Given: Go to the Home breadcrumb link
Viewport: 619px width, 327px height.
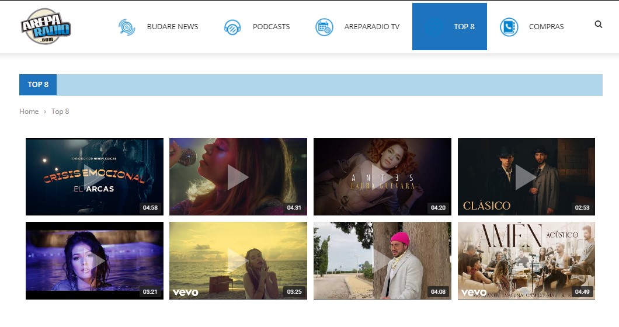Looking at the screenshot, I should tap(29, 112).
